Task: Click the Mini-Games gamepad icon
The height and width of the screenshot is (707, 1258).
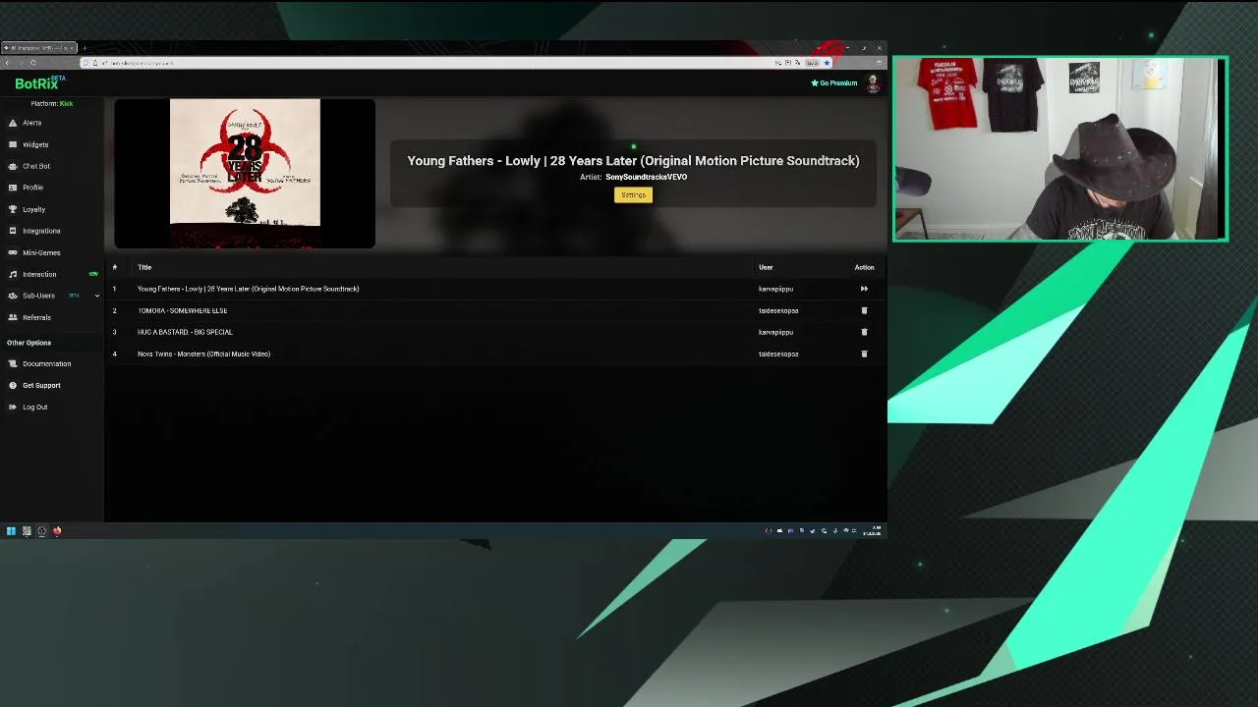Action: [x=12, y=252]
